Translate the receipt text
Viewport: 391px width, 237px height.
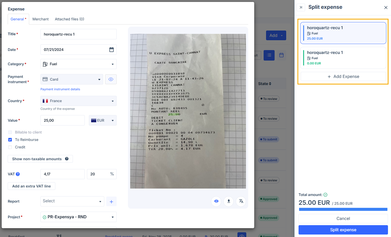coord(241,201)
